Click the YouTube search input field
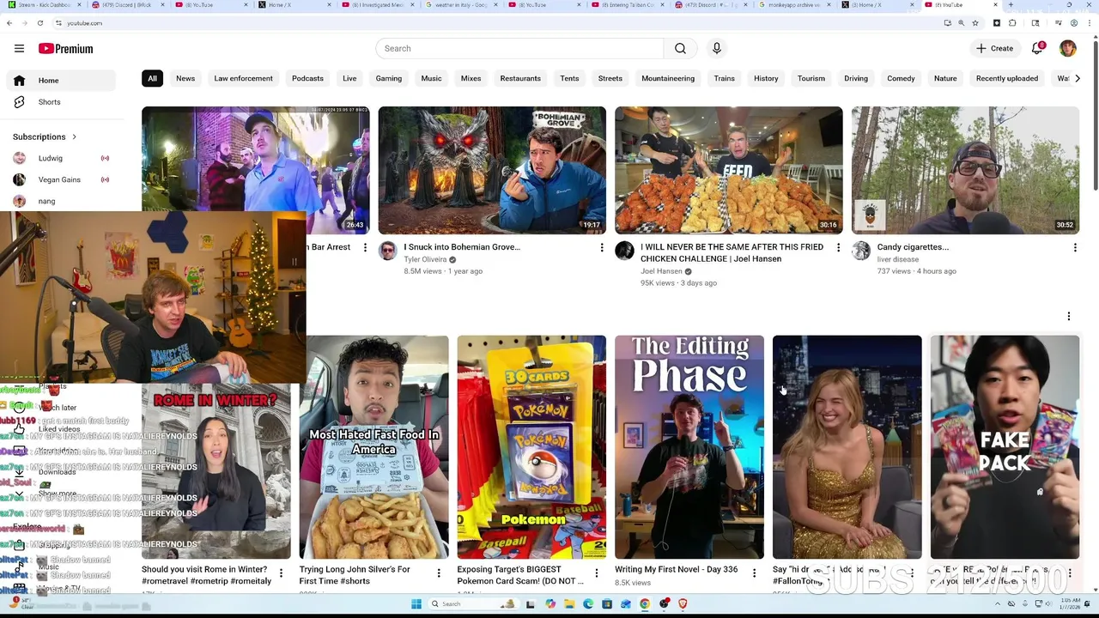Screen dimensions: 1099x618 point(519,49)
